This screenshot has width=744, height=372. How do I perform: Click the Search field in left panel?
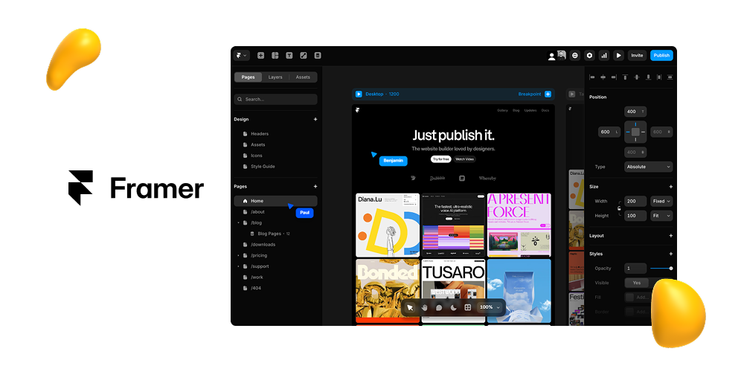coord(276,99)
